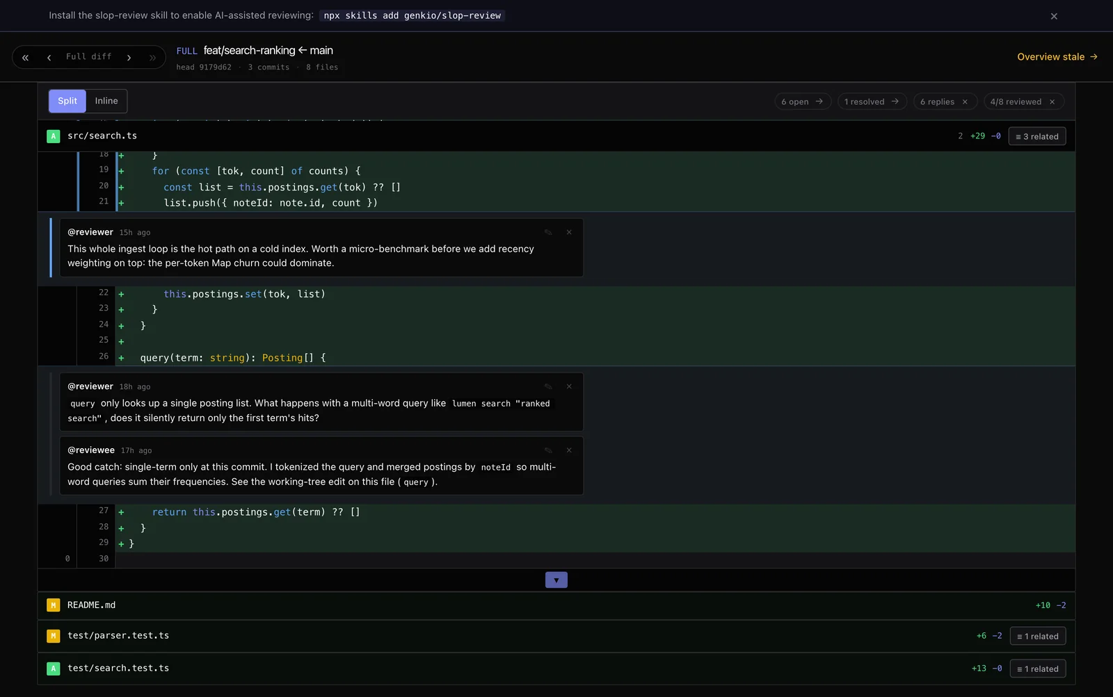Delete the 18h ago reviewer comment

click(569, 387)
